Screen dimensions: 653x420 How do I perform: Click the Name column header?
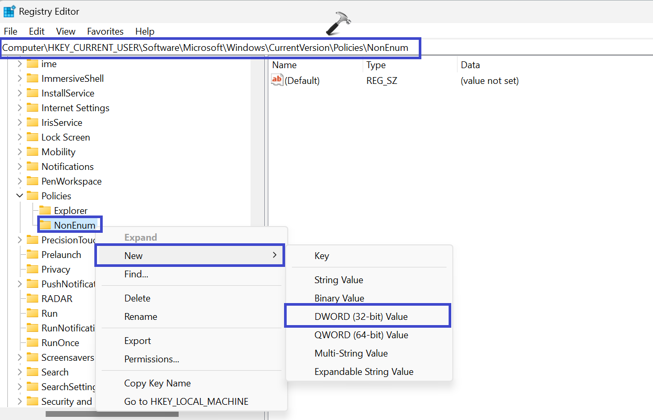point(316,65)
